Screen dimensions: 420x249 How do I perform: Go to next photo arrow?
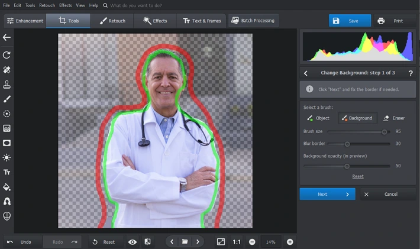(198, 242)
